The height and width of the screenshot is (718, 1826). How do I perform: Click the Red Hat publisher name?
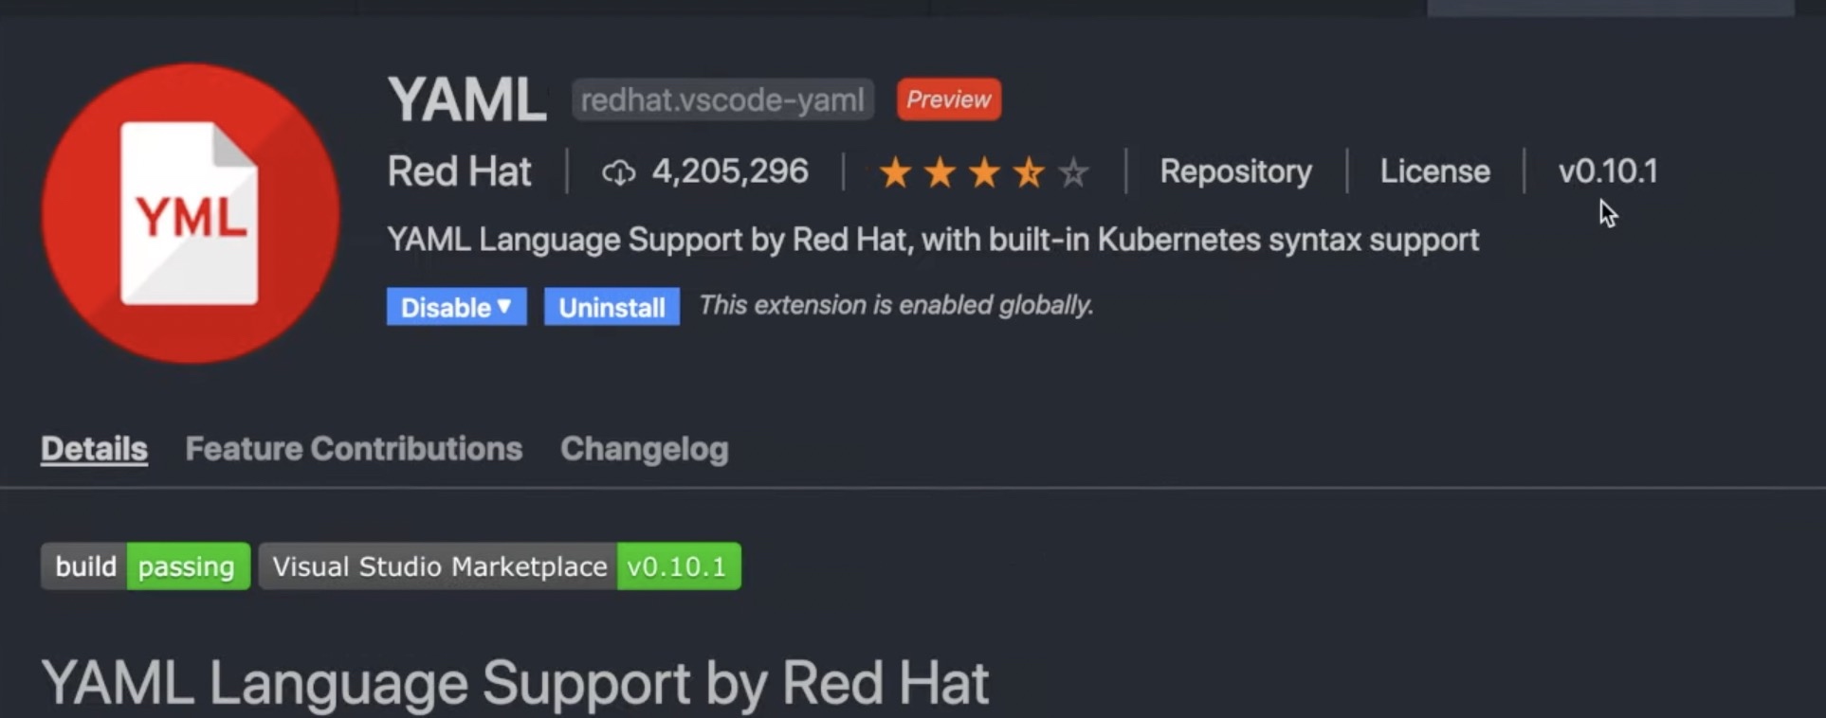pos(459,171)
